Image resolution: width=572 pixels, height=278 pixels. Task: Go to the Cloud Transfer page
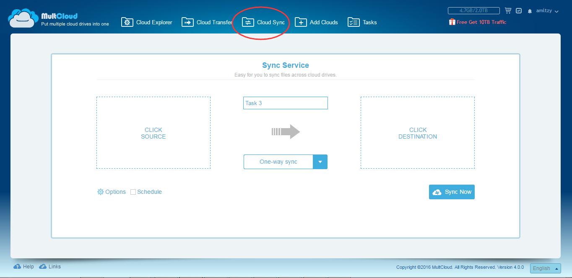[207, 22]
